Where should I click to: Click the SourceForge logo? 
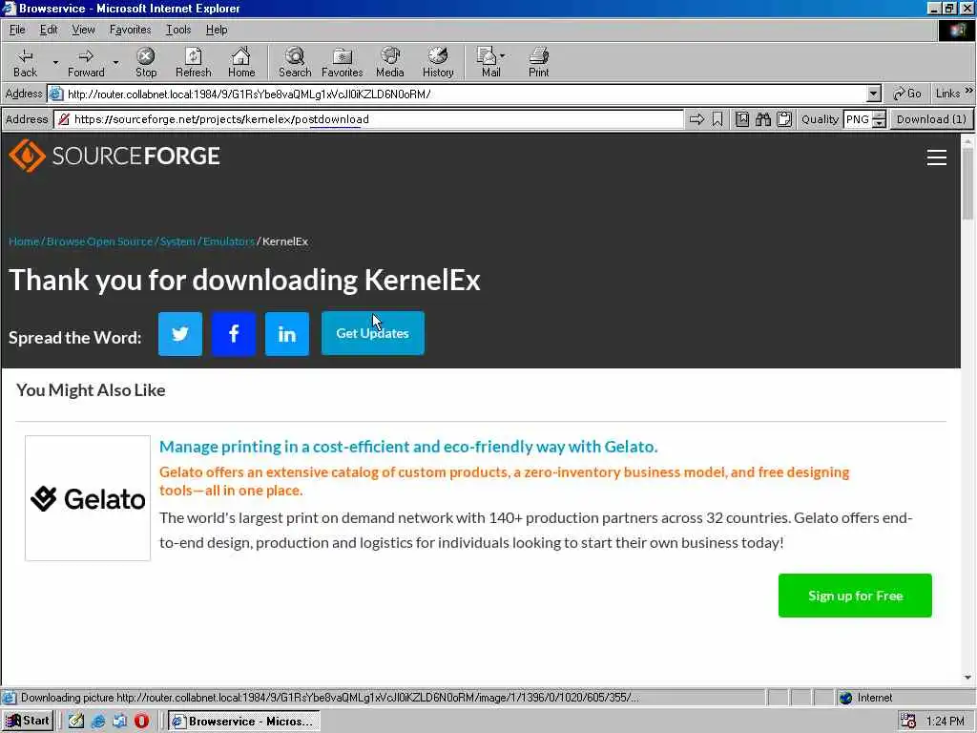[114, 156]
